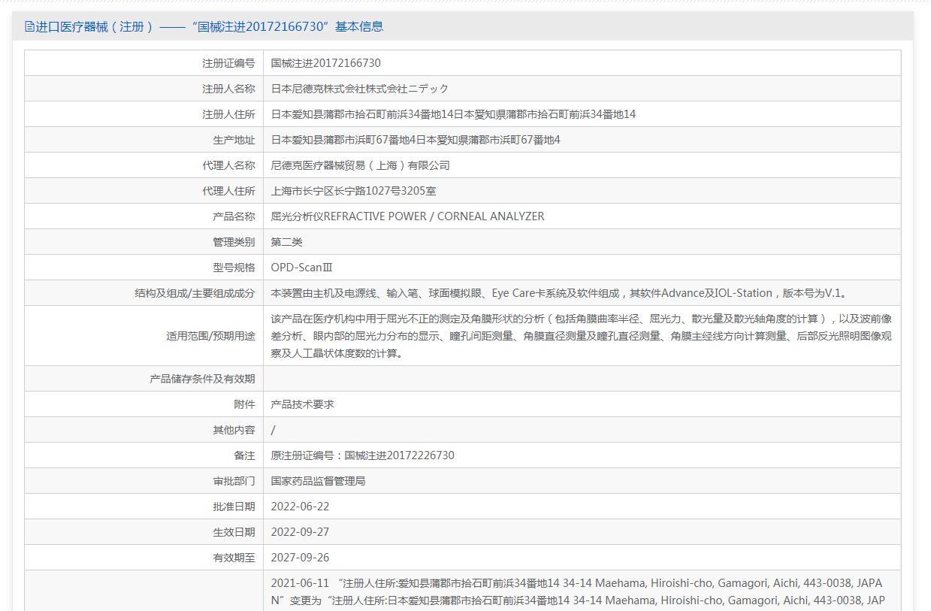Click the 管理类别 label
The image size is (931, 611).
tap(234, 242)
